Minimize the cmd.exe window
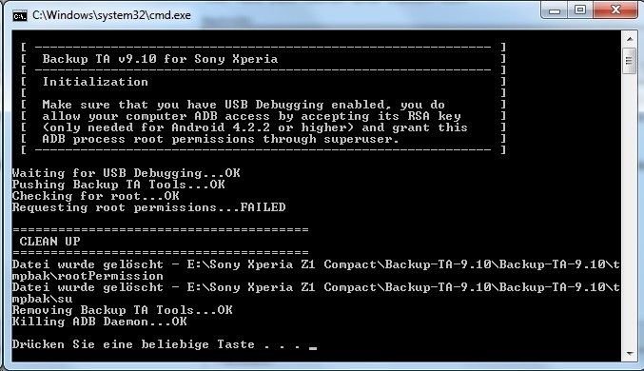 pyautogui.click(x=555, y=10)
